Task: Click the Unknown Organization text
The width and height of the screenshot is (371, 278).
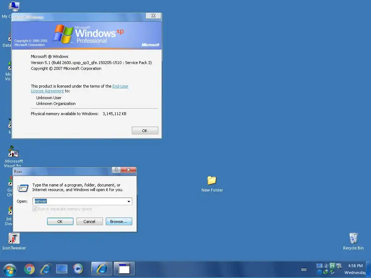Action: tap(56, 104)
